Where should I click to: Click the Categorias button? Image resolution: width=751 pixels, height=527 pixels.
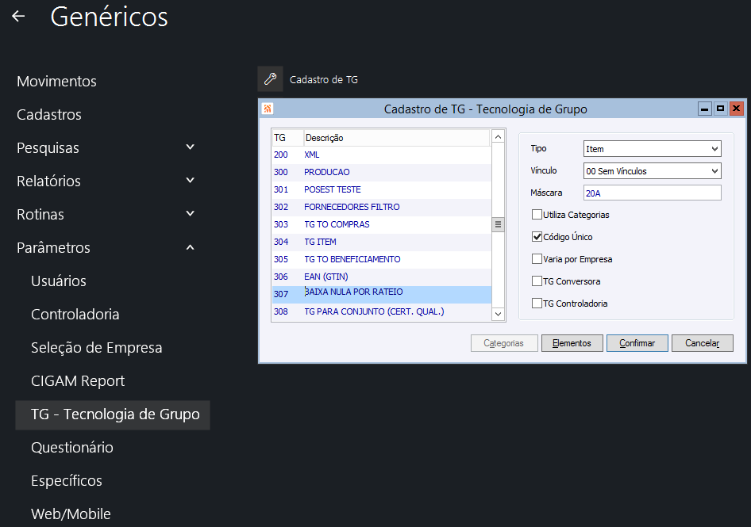pyautogui.click(x=504, y=343)
